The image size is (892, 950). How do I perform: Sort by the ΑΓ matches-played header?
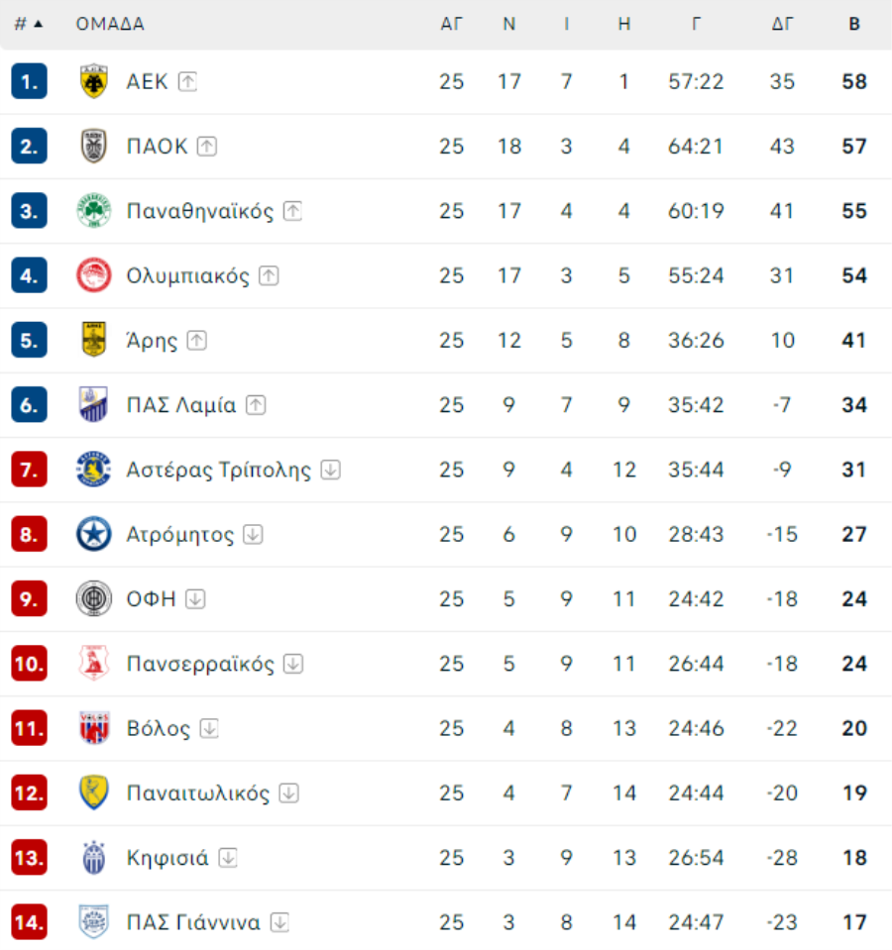coord(451,24)
